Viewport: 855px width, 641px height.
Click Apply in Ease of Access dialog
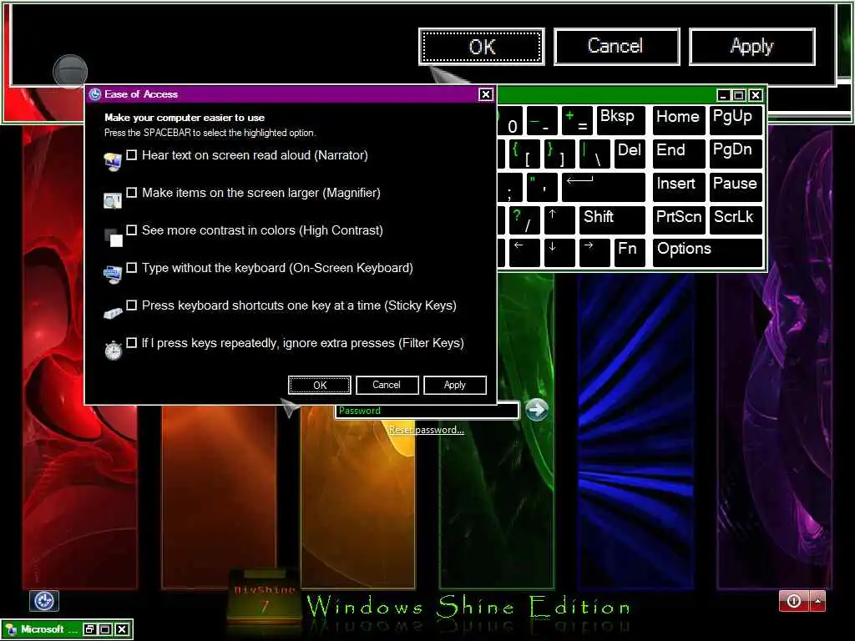click(x=455, y=385)
